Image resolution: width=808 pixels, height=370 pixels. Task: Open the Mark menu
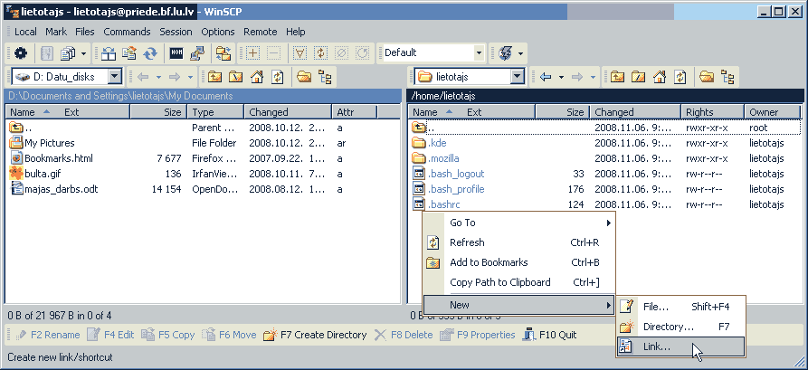click(56, 32)
